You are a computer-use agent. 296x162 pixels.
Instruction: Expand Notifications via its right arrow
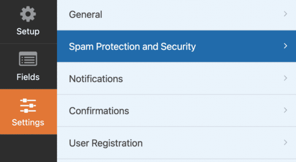286,78
